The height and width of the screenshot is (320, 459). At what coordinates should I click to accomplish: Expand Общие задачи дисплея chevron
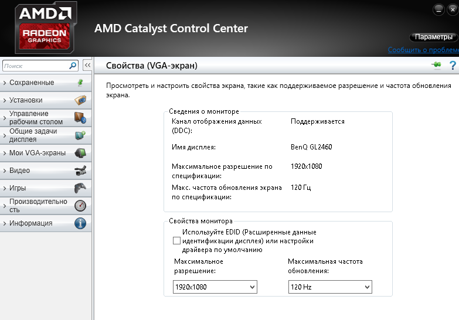[x=4, y=135]
